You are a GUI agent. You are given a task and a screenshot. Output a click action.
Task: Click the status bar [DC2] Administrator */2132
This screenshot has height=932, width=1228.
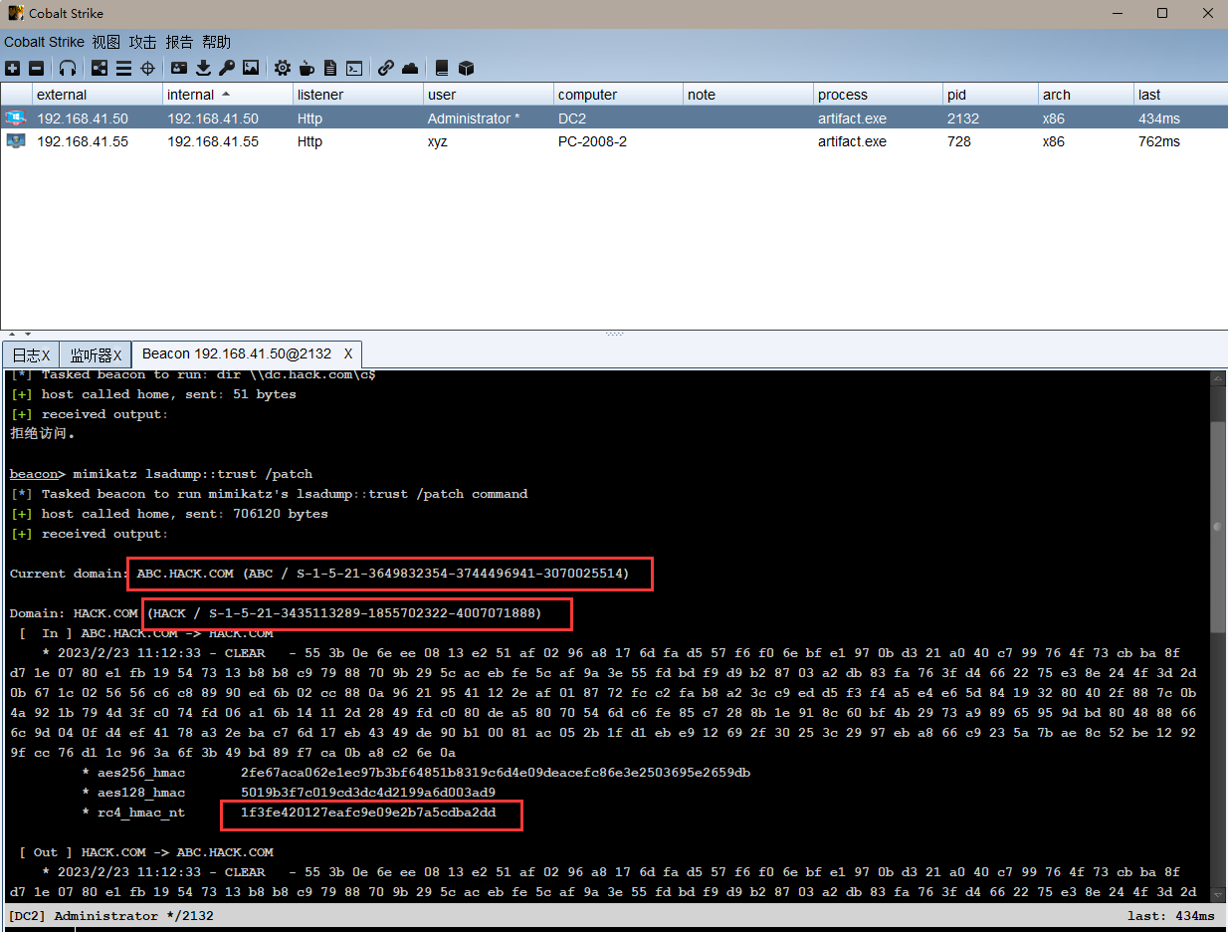click(111, 916)
